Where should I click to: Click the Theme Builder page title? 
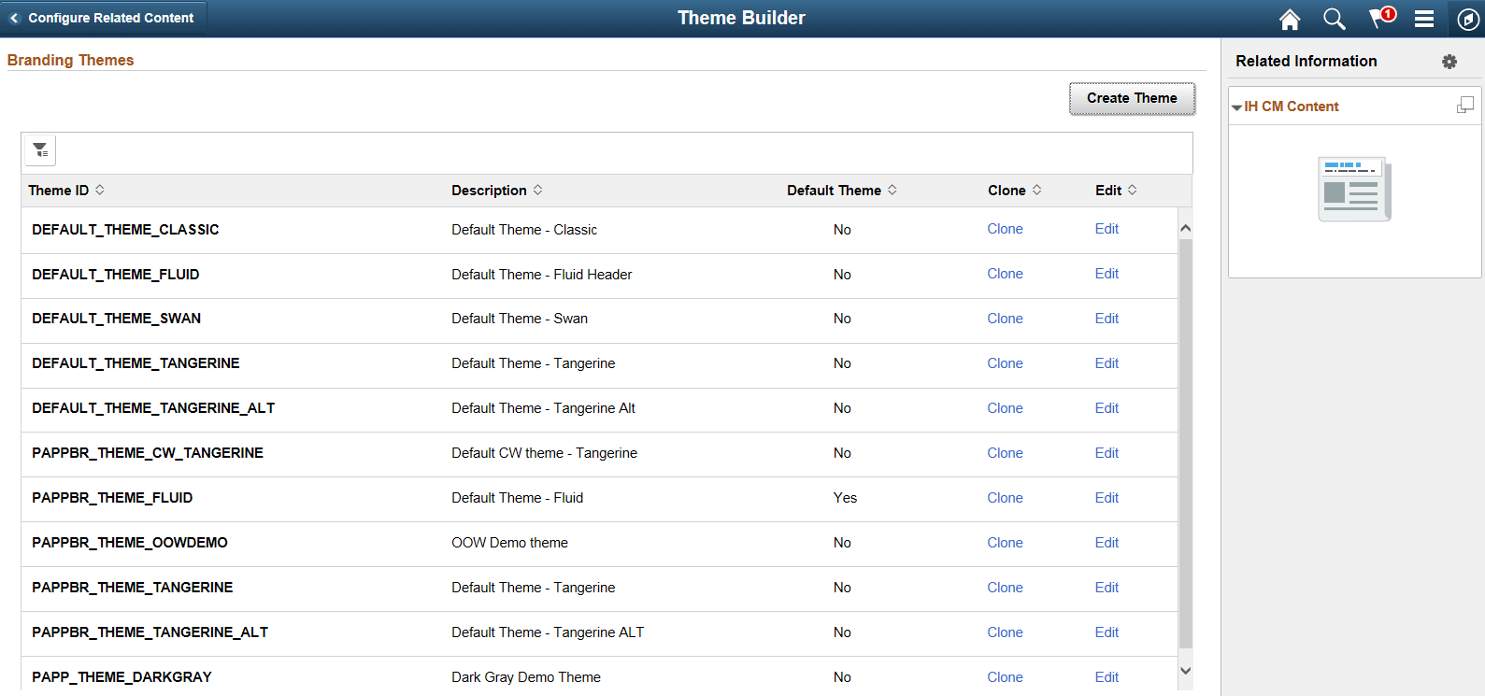(741, 18)
